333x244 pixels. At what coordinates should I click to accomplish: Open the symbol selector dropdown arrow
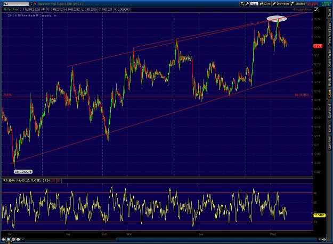(x=31, y=4)
